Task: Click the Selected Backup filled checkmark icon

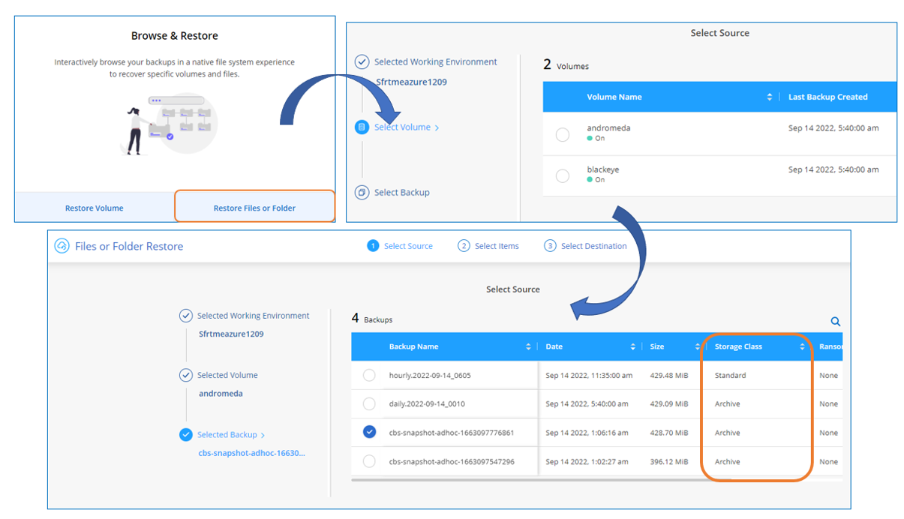Action: pos(186,435)
